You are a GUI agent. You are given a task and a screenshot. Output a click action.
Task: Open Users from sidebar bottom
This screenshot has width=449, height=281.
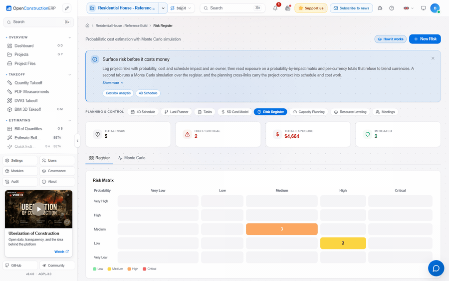pos(57,161)
